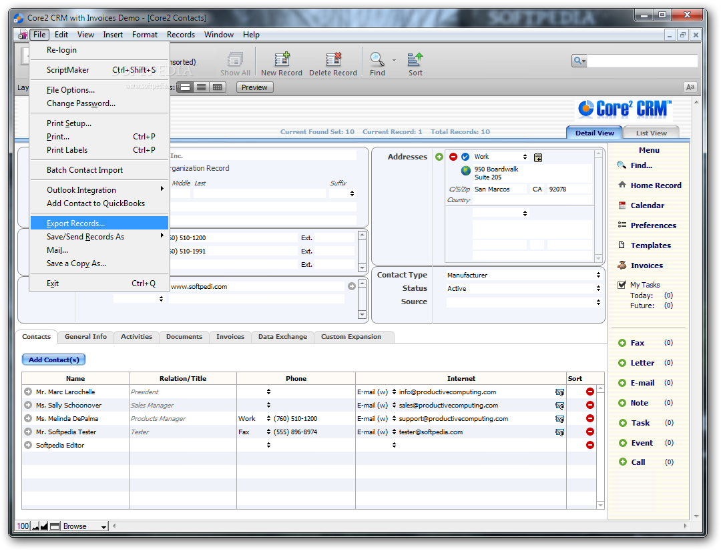Click the green plus next to Fax
Image resolution: width=721 pixels, height=551 pixels.
(x=622, y=343)
